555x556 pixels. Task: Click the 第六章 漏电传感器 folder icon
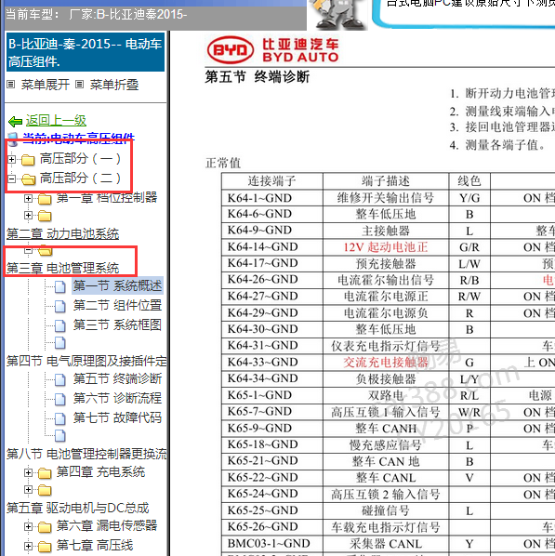click(45, 527)
